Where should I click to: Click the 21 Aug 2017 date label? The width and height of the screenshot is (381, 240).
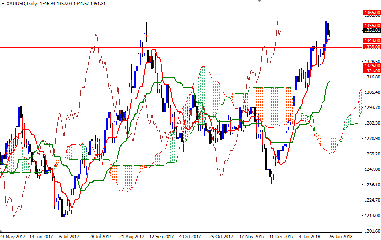click(x=131, y=236)
